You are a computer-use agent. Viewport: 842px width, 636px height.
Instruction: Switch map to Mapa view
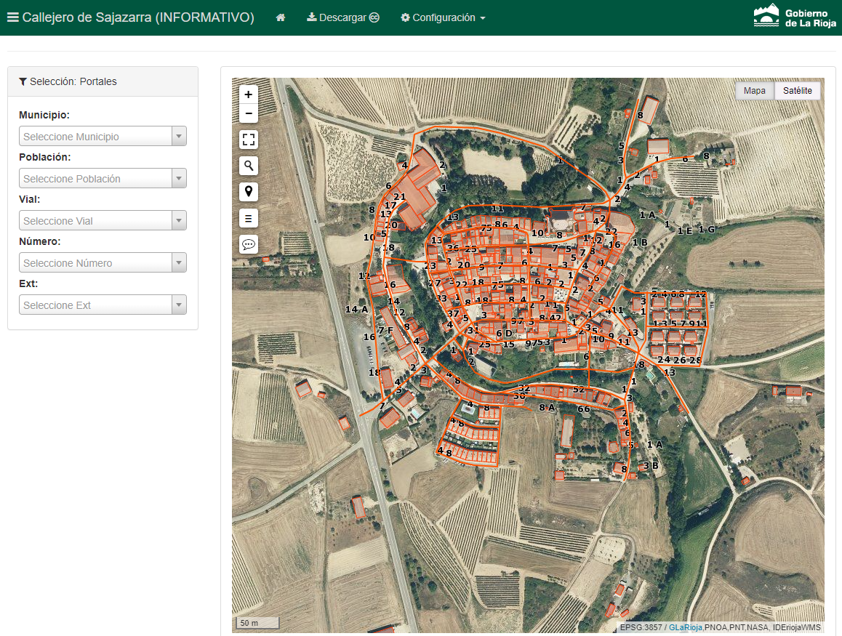(754, 91)
